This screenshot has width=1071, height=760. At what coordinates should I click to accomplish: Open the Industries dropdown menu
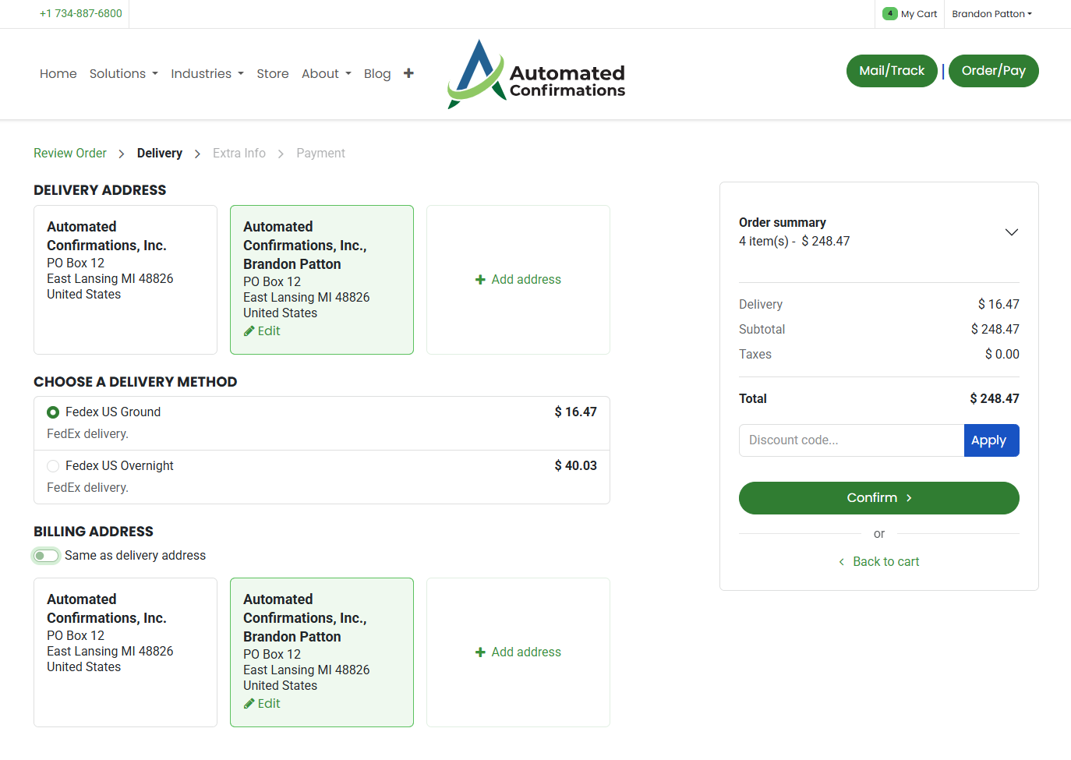click(207, 74)
